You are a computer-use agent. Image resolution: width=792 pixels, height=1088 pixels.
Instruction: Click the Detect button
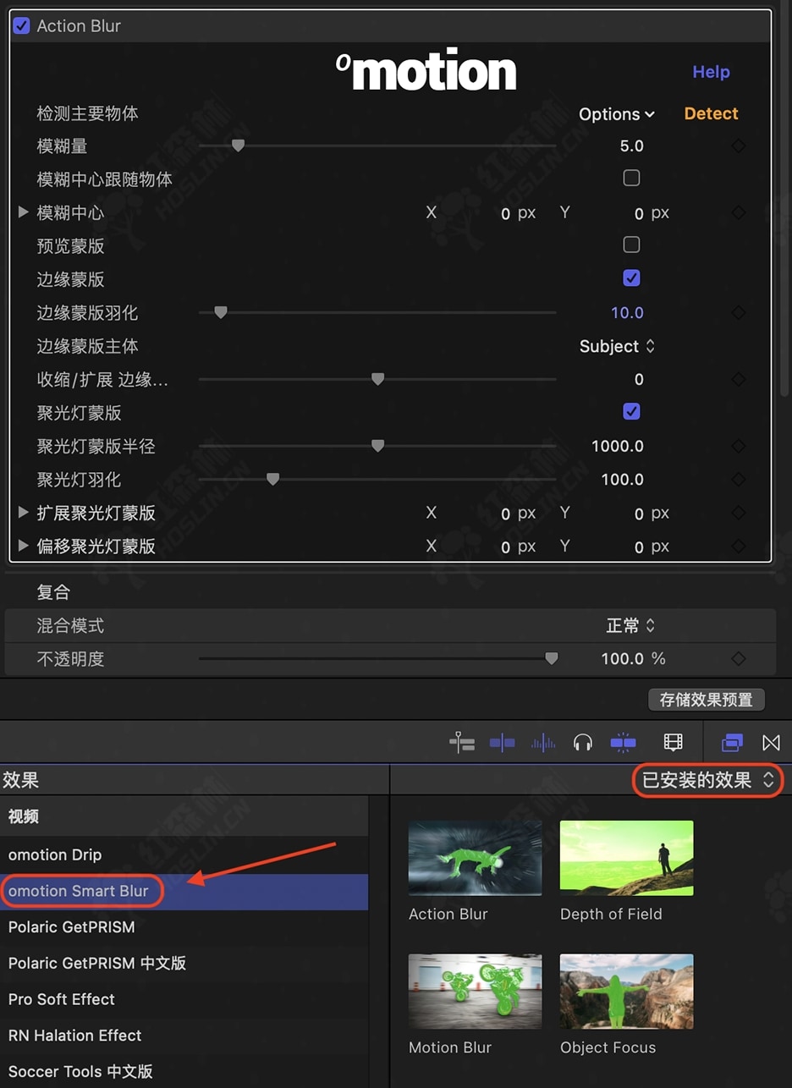[711, 113]
